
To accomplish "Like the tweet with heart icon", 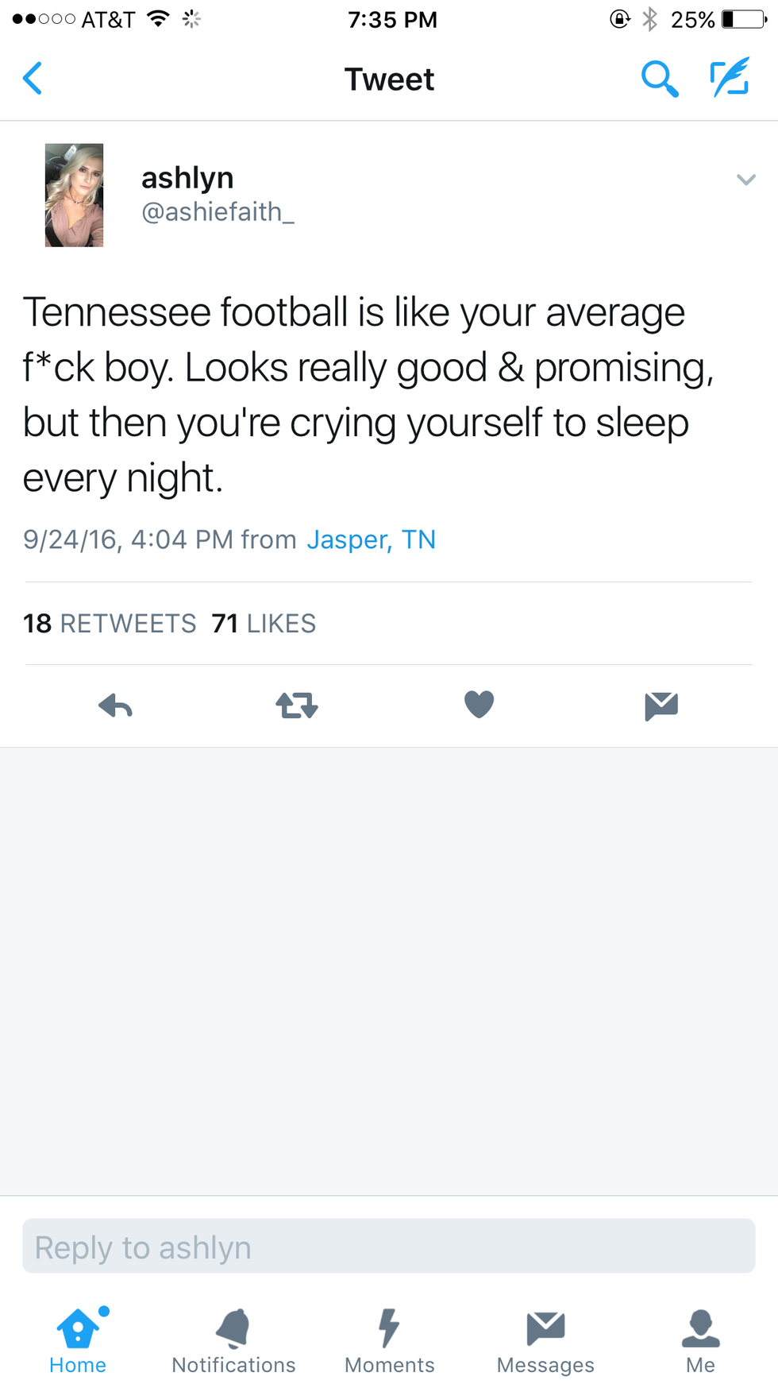I will coord(479,705).
